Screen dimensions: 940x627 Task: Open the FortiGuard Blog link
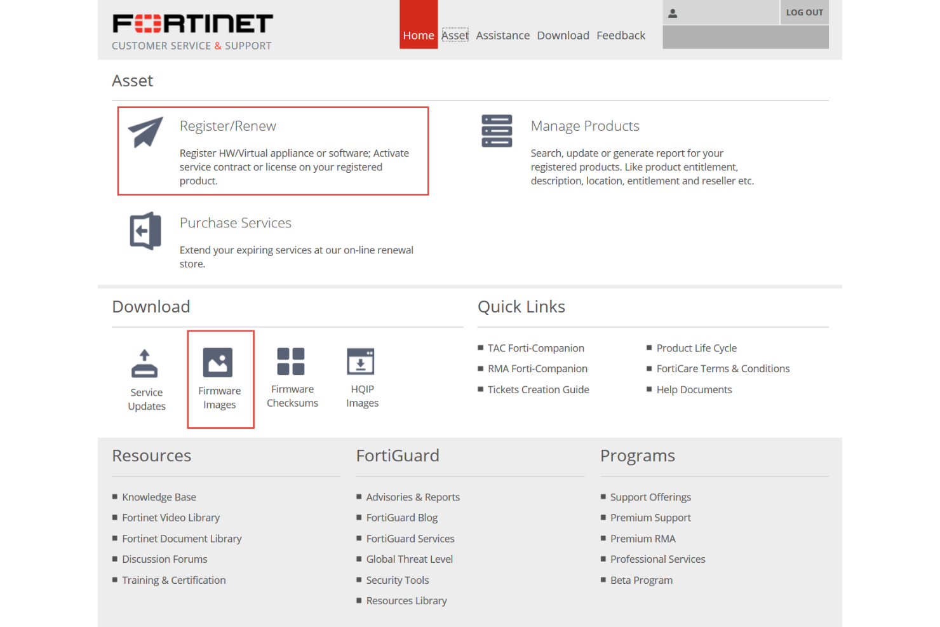coord(402,518)
